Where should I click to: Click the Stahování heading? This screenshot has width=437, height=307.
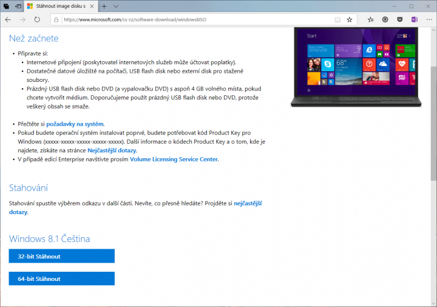[x=29, y=187]
